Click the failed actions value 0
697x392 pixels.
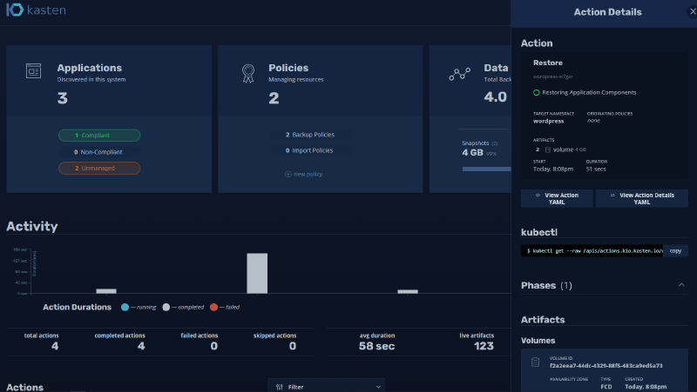(213, 346)
